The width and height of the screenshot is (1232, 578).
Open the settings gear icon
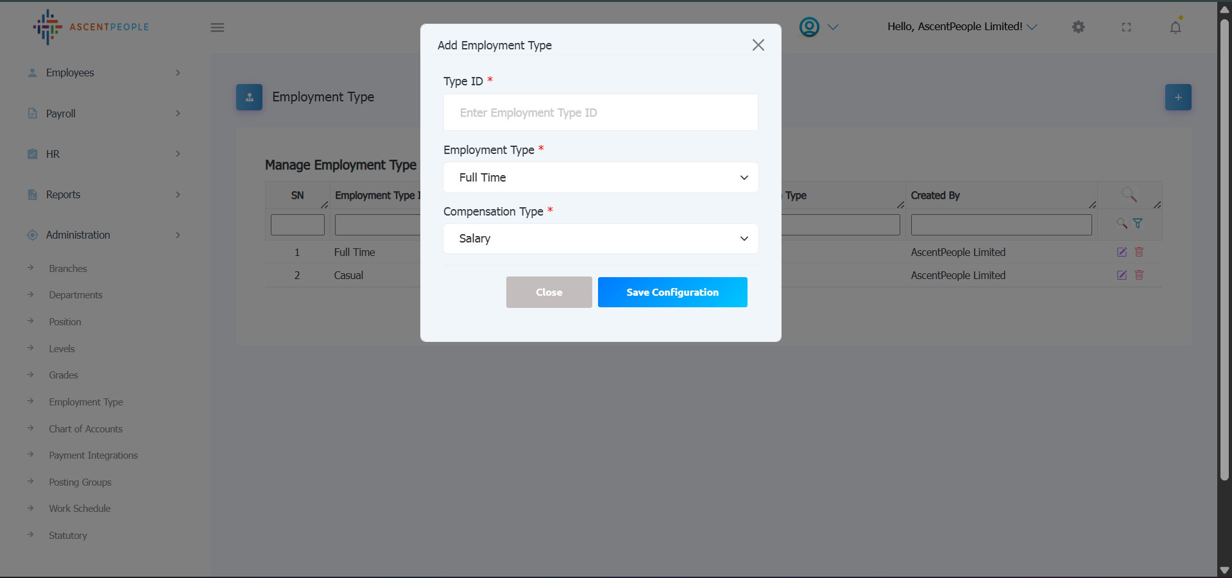[x=1079, y=27]
